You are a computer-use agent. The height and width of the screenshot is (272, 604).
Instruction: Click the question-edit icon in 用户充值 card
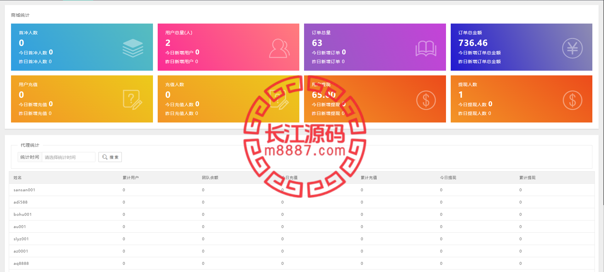click(133, 100)
